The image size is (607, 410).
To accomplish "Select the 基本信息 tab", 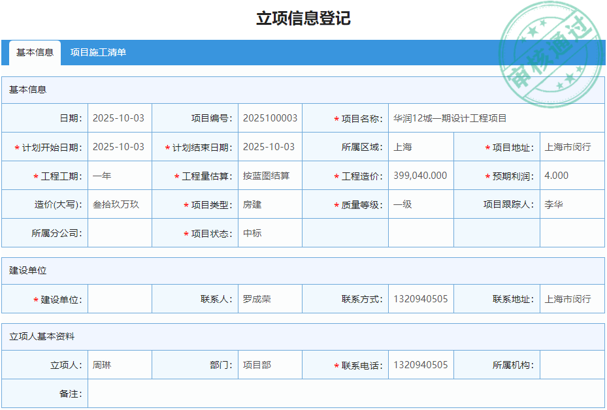I will 35,53.
